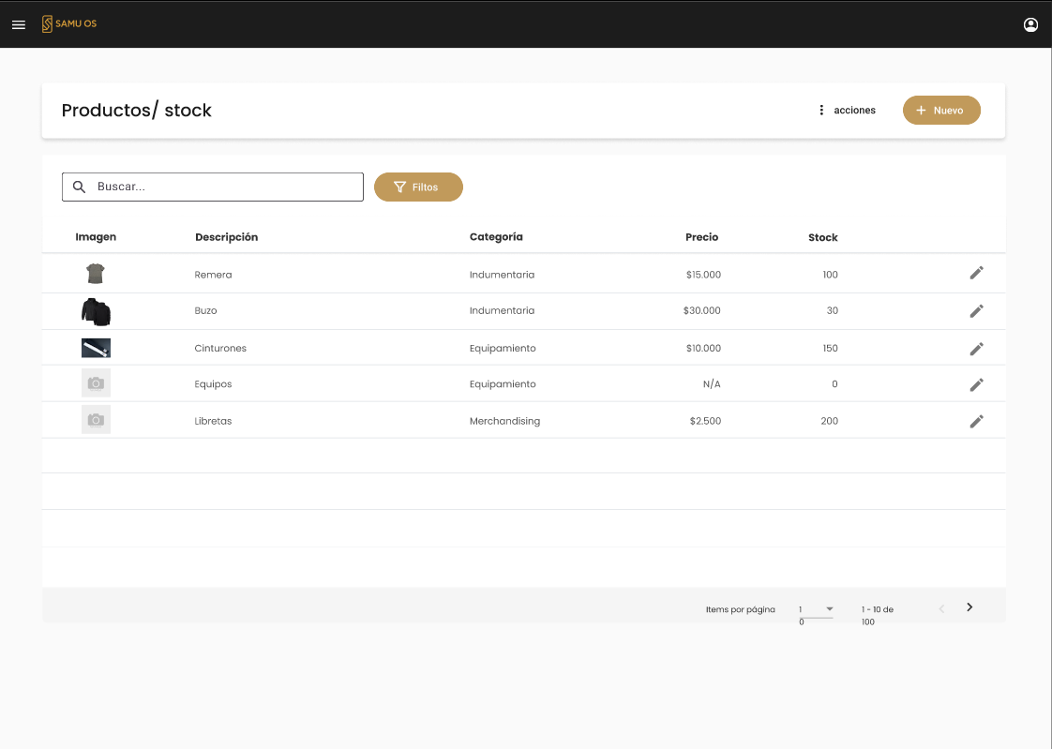Click the Buzo hoodie image
This screenshot has height=749, width=1052.
click(x=96, y=311)
